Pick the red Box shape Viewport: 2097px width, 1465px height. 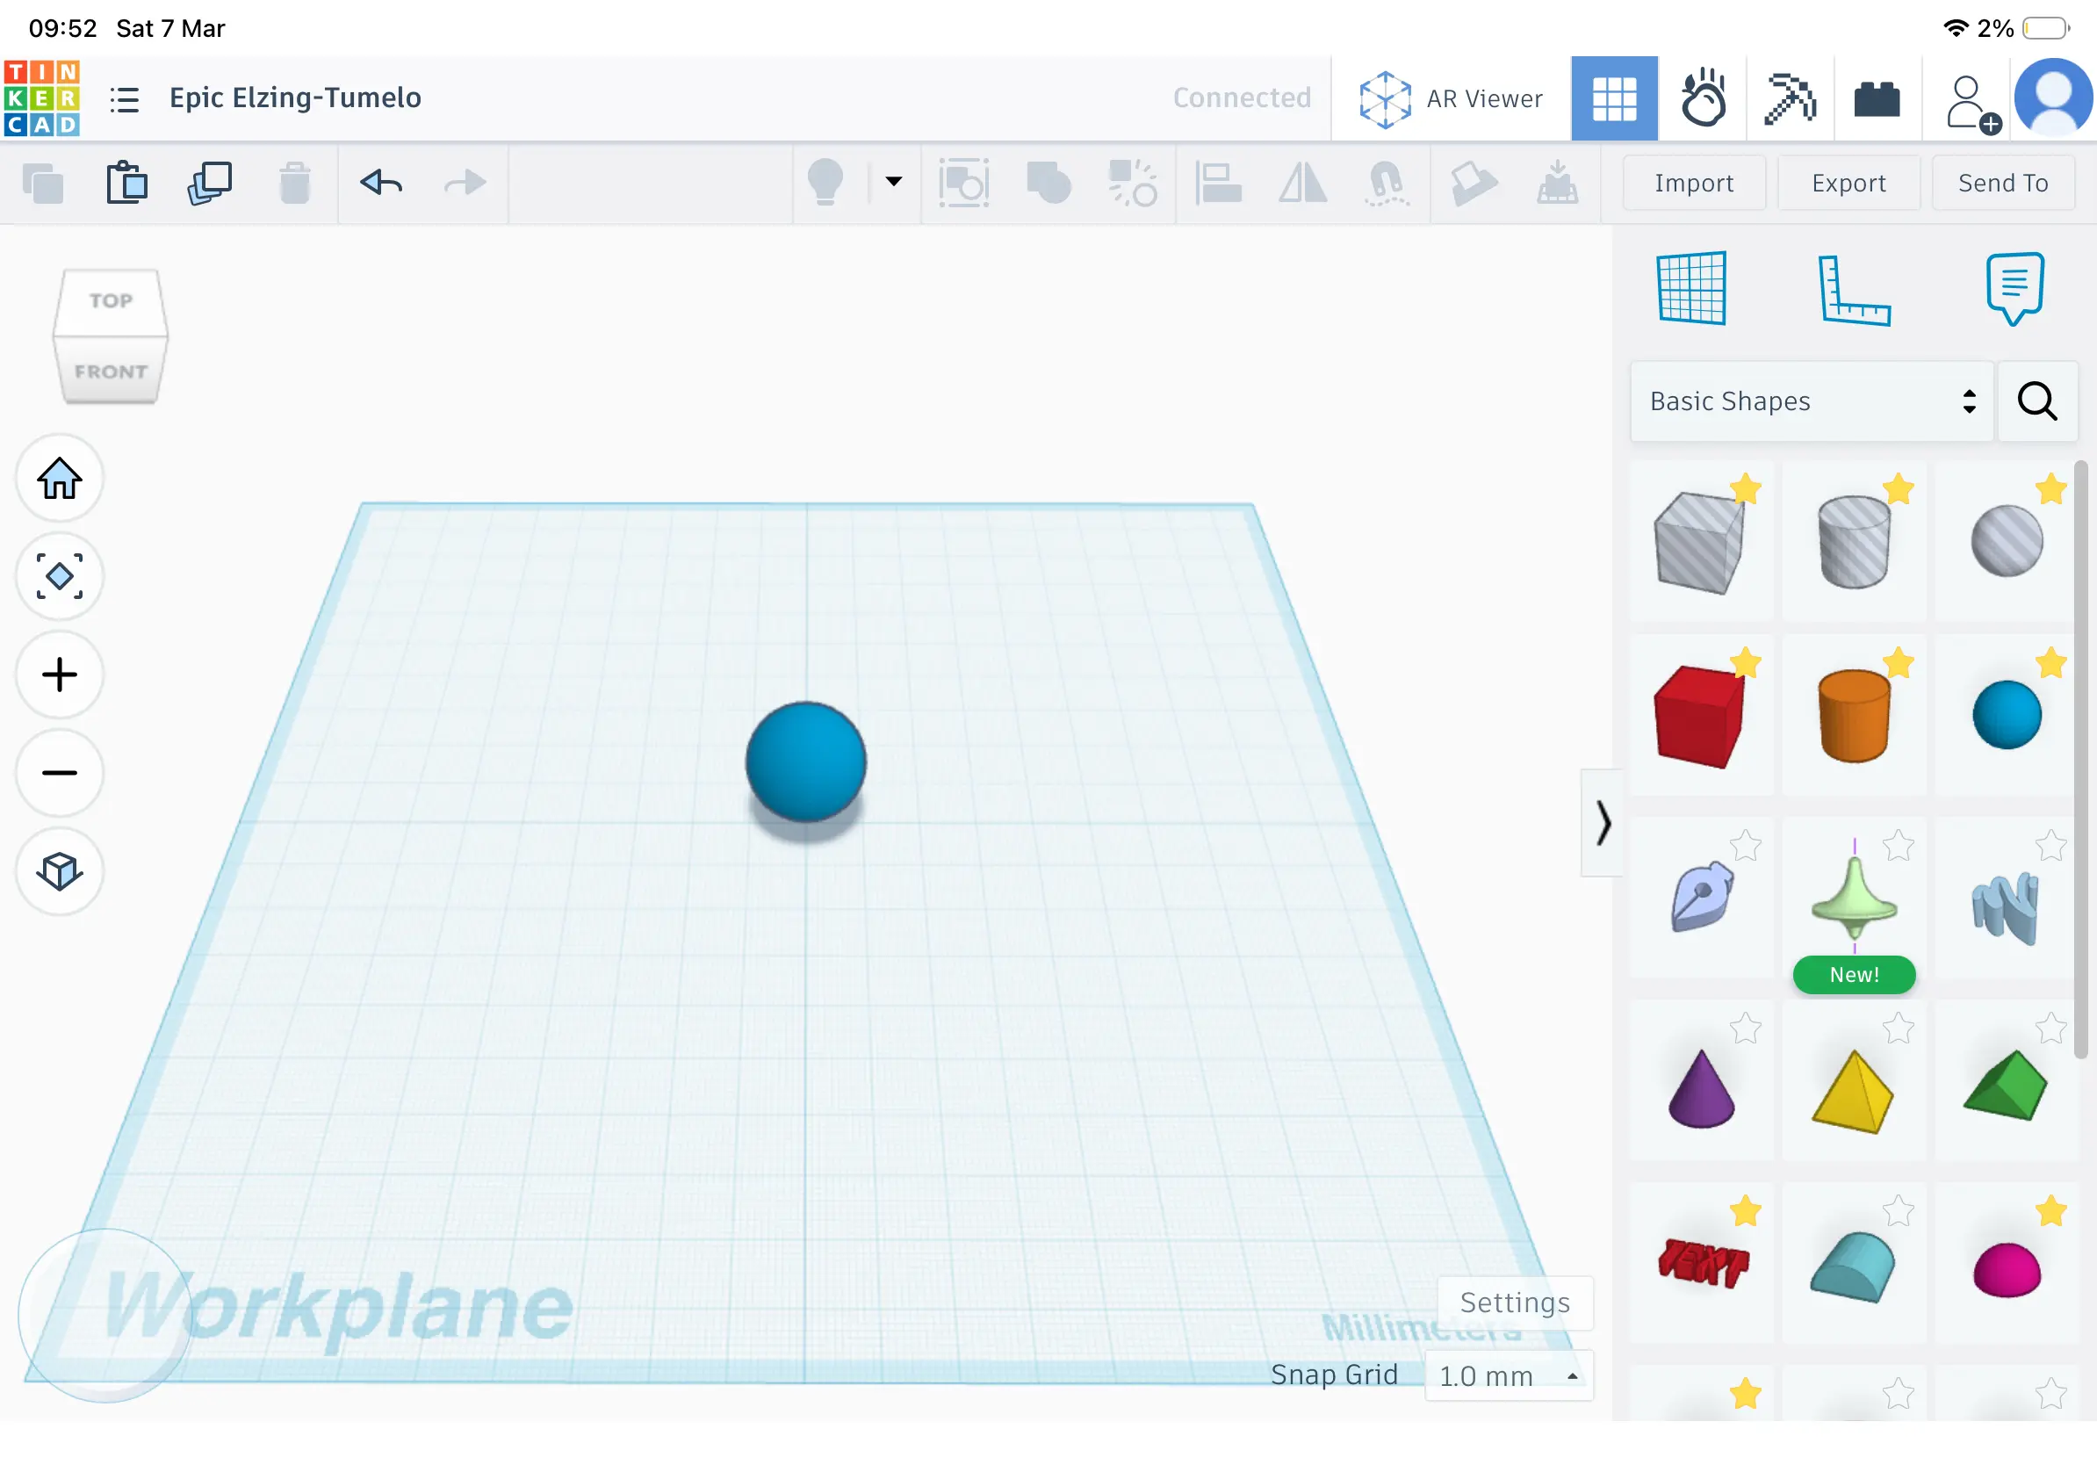tap(1700, 717)
